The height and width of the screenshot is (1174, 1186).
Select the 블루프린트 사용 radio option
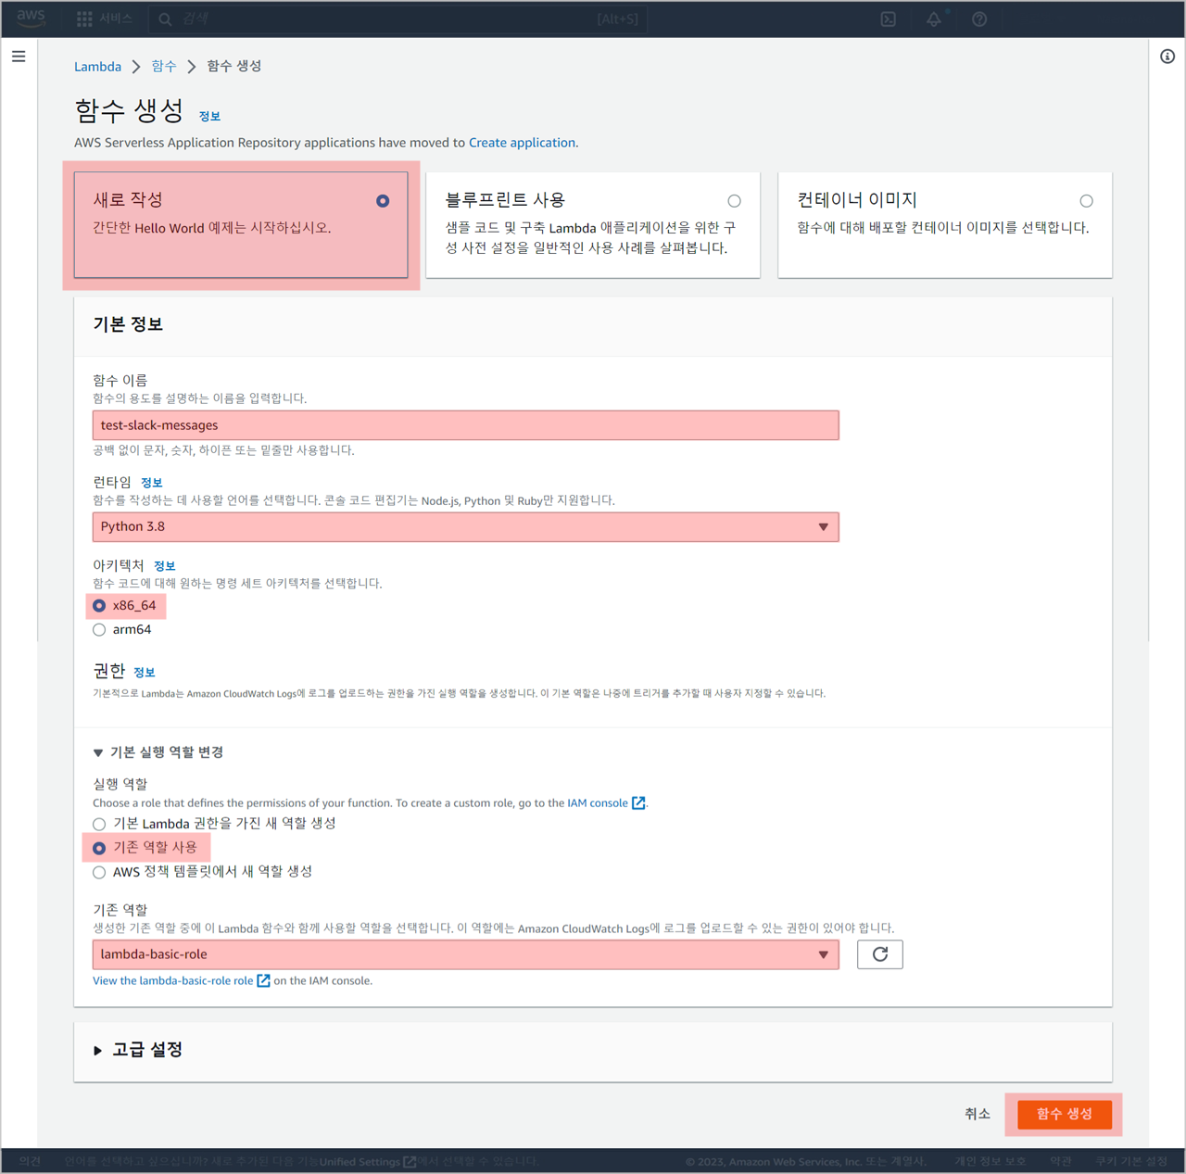[734, 201]
